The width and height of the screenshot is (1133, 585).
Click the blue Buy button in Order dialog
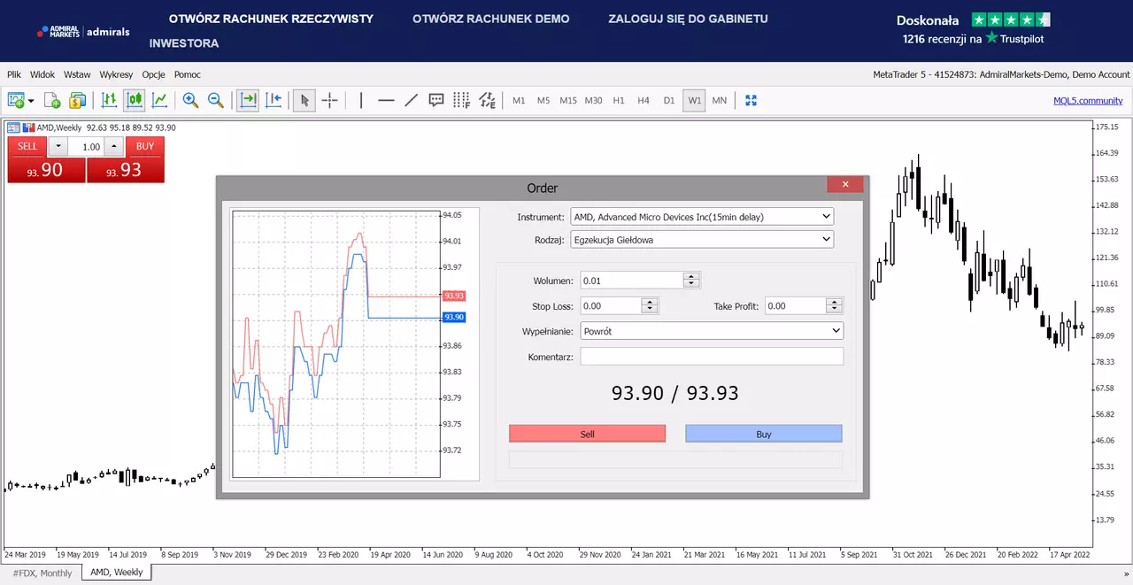(x=764, y=434)
